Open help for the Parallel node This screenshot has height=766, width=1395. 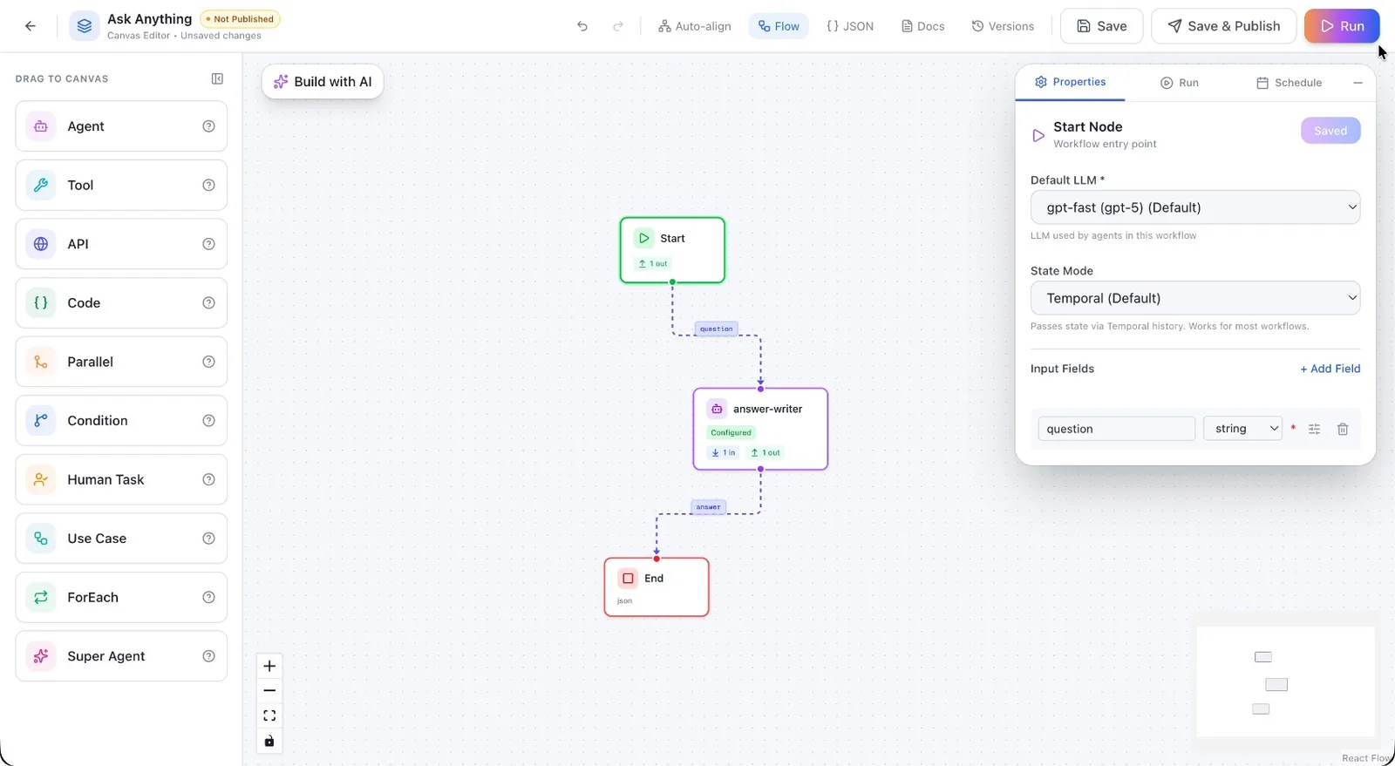[x=208, y=362]
